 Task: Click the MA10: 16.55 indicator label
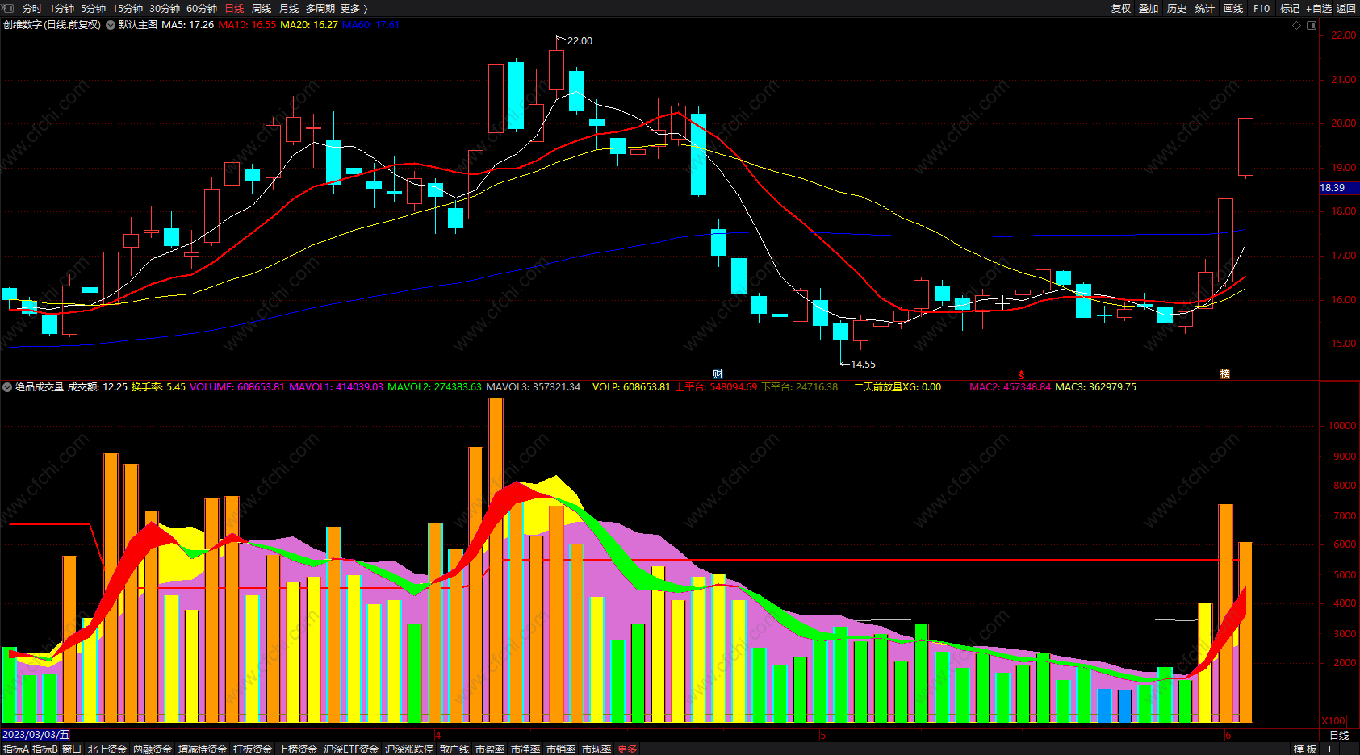[x=247, y=25]
